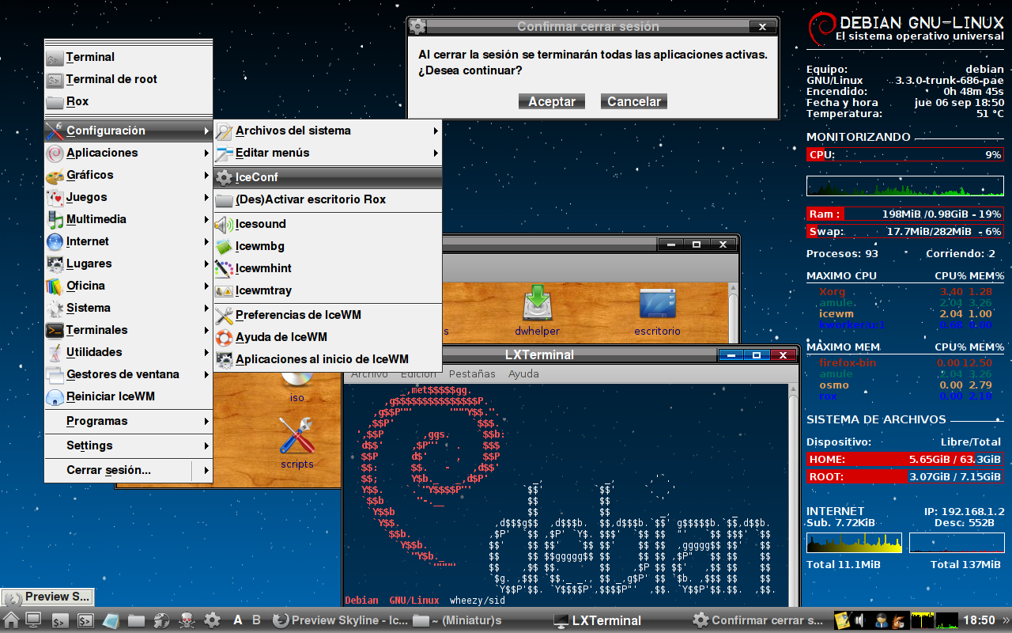Open the notepad editor icon in taskbar

pos(111,620)
